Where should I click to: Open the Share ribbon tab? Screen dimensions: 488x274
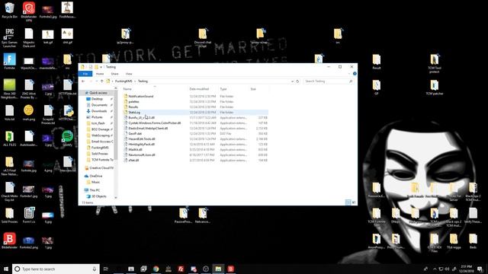tap(114, 74)
